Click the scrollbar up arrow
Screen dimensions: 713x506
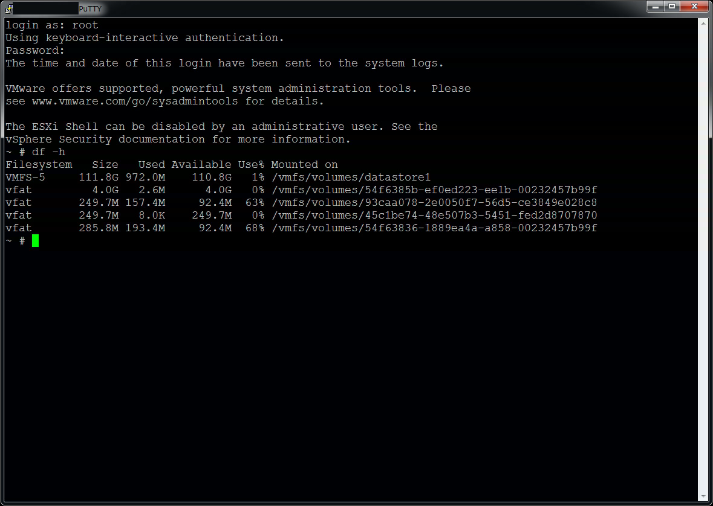tap(703, 22)
